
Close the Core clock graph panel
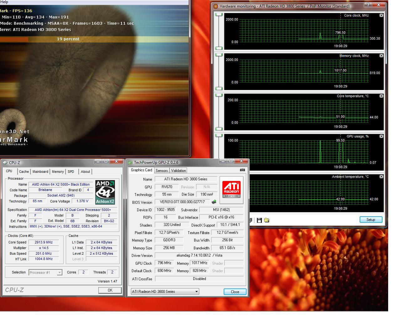click(x=381, y=15)
